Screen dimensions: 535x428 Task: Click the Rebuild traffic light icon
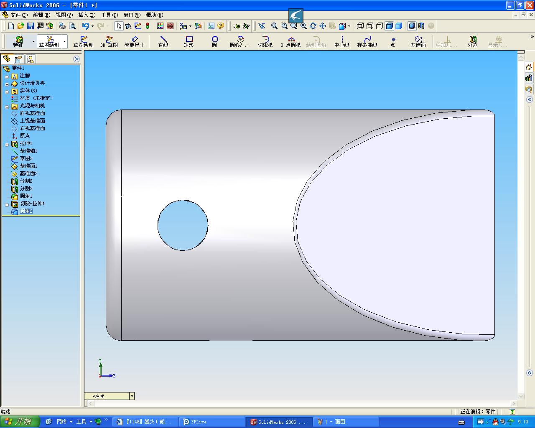coord(148,26)
